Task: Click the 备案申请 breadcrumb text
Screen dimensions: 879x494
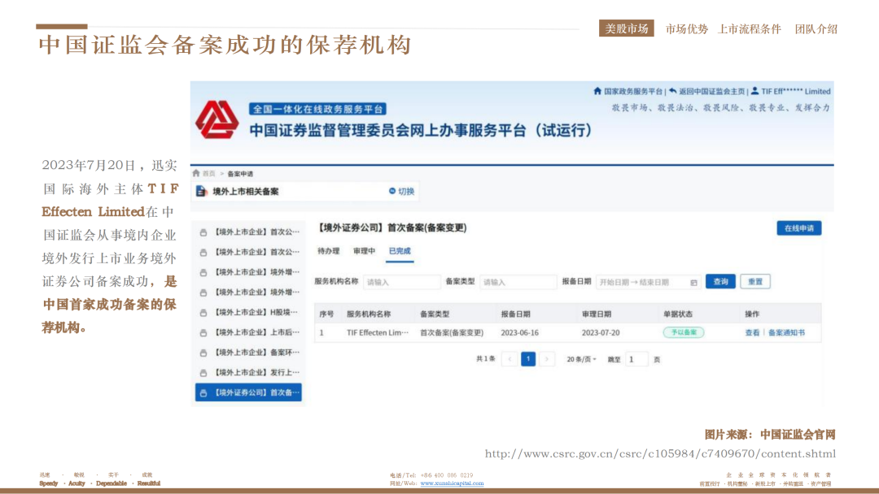Action: (x=240, y=174)
